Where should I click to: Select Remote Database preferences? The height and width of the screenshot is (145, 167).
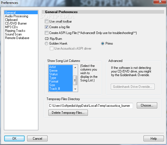pos(17,38)
